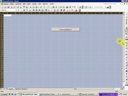128x96 pixels.
Task: Open the Düzen menu
Action: 12,4
